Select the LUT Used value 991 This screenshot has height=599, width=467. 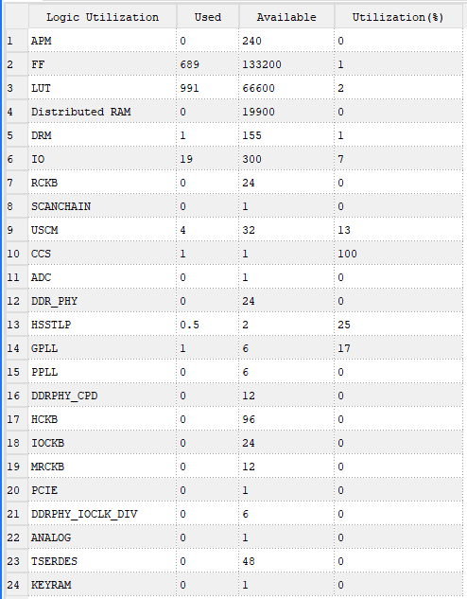click(x=208, y=88)
